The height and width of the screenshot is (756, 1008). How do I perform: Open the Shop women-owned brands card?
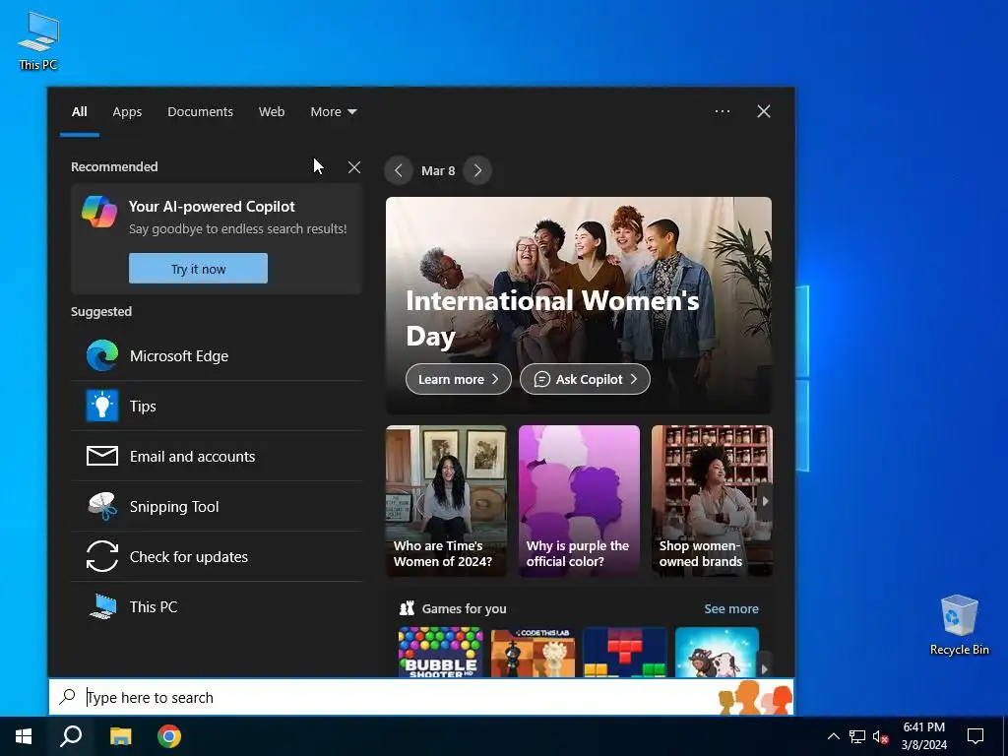click(x=712, y=500)
